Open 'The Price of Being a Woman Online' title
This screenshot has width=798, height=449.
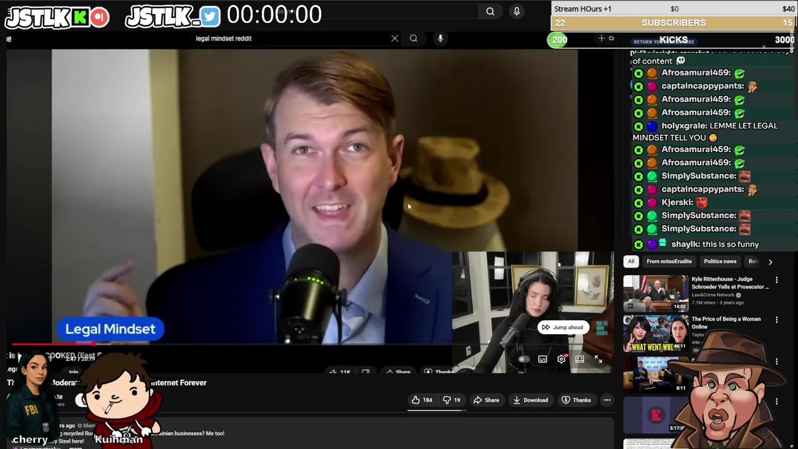click(x=726, y=322)
